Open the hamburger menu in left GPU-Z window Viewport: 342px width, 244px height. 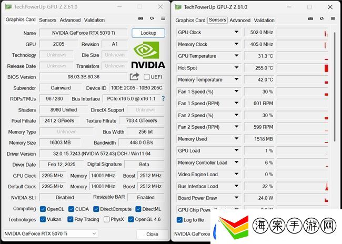click(163, 18)
